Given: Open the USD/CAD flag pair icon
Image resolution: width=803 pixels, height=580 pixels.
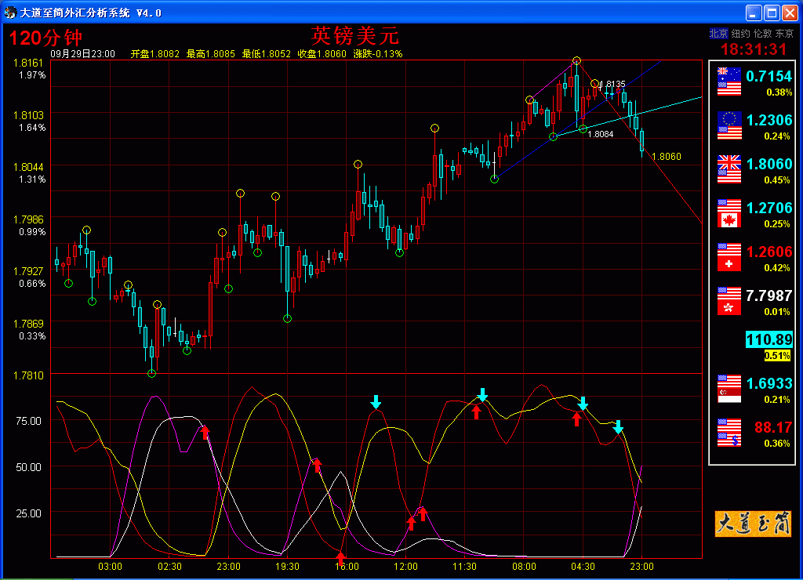Looking at the screenshot, I should [730, 213].
